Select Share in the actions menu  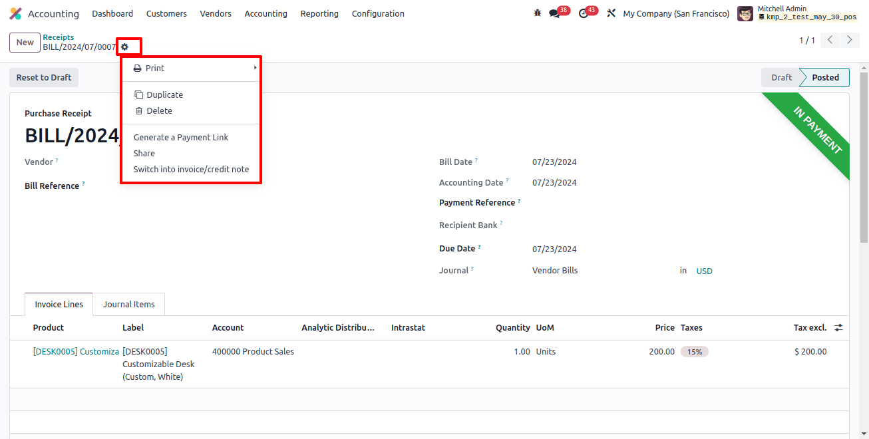pyautogui.click(x=191, y=153)
